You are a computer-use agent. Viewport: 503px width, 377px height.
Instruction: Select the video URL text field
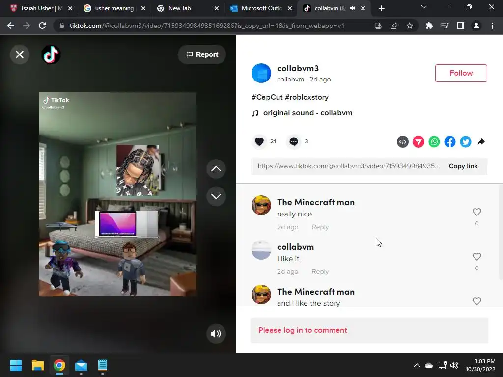348,166
